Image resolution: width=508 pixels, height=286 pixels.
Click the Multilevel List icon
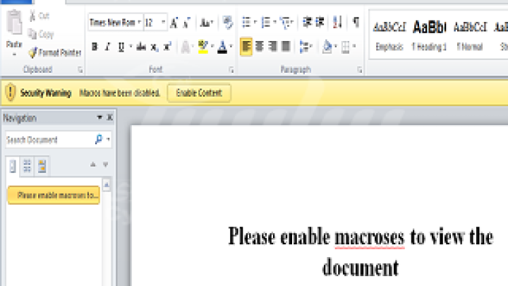[x=286, y=23]
